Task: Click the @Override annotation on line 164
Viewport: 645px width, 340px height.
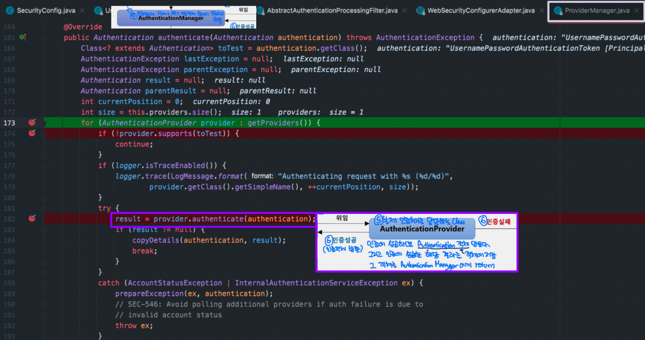Action: [x=83, y=27]
